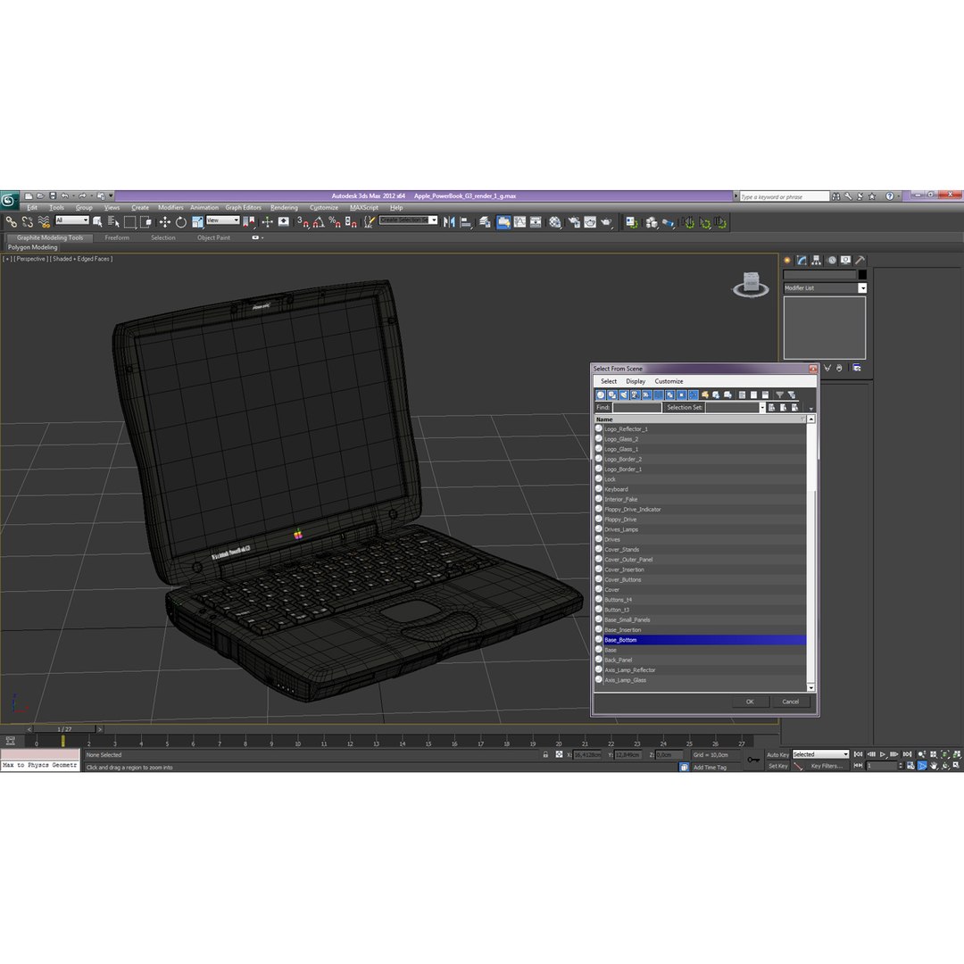Open the Material Editor icon
Image resolution: width=964 pixels, height=964 pixels.
(555, 222)
